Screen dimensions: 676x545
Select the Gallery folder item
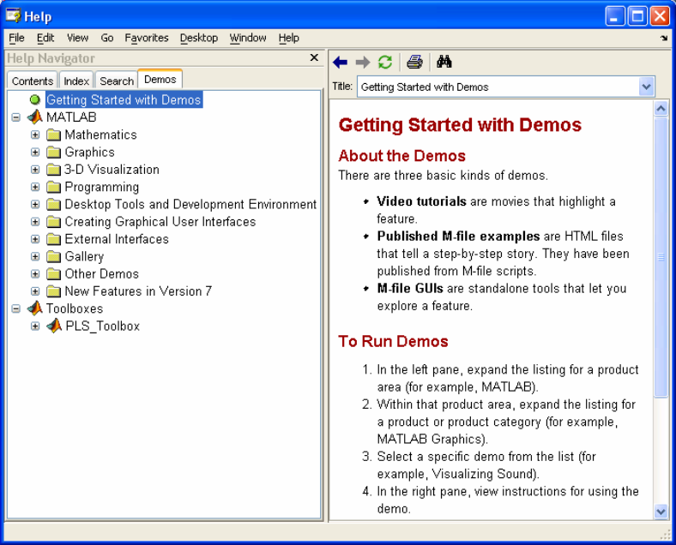[84, 256]
